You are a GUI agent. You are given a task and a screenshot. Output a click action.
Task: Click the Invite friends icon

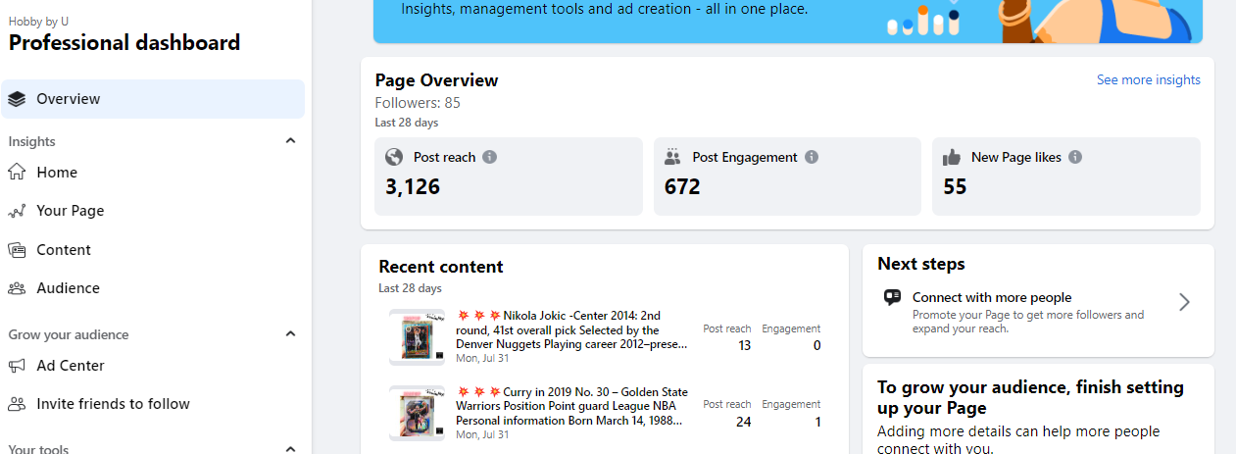coord(16,404)
